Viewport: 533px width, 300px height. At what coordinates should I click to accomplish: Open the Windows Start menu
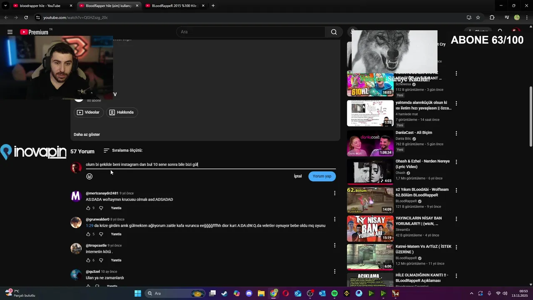point(138,293)
